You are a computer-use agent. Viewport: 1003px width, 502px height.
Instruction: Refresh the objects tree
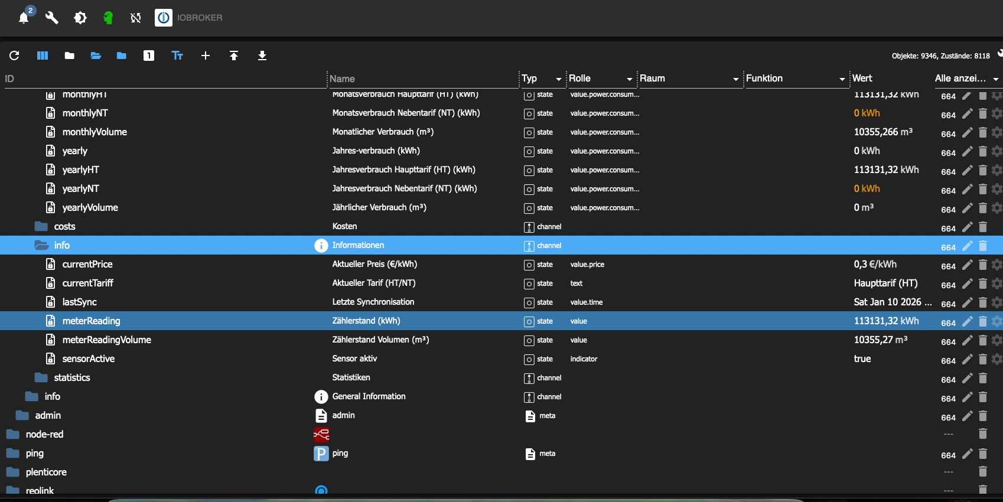(14, 56)
